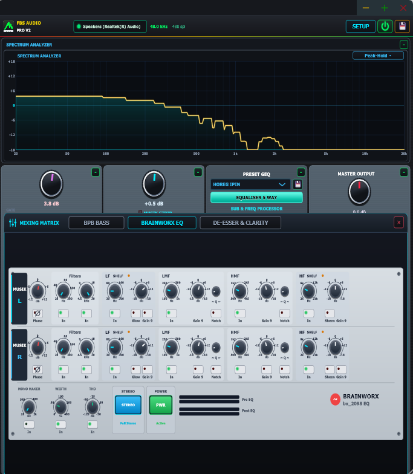Click the SETUP button
Image resolution: width=413 pixels, height=474 pixels.
click(360, 27)
